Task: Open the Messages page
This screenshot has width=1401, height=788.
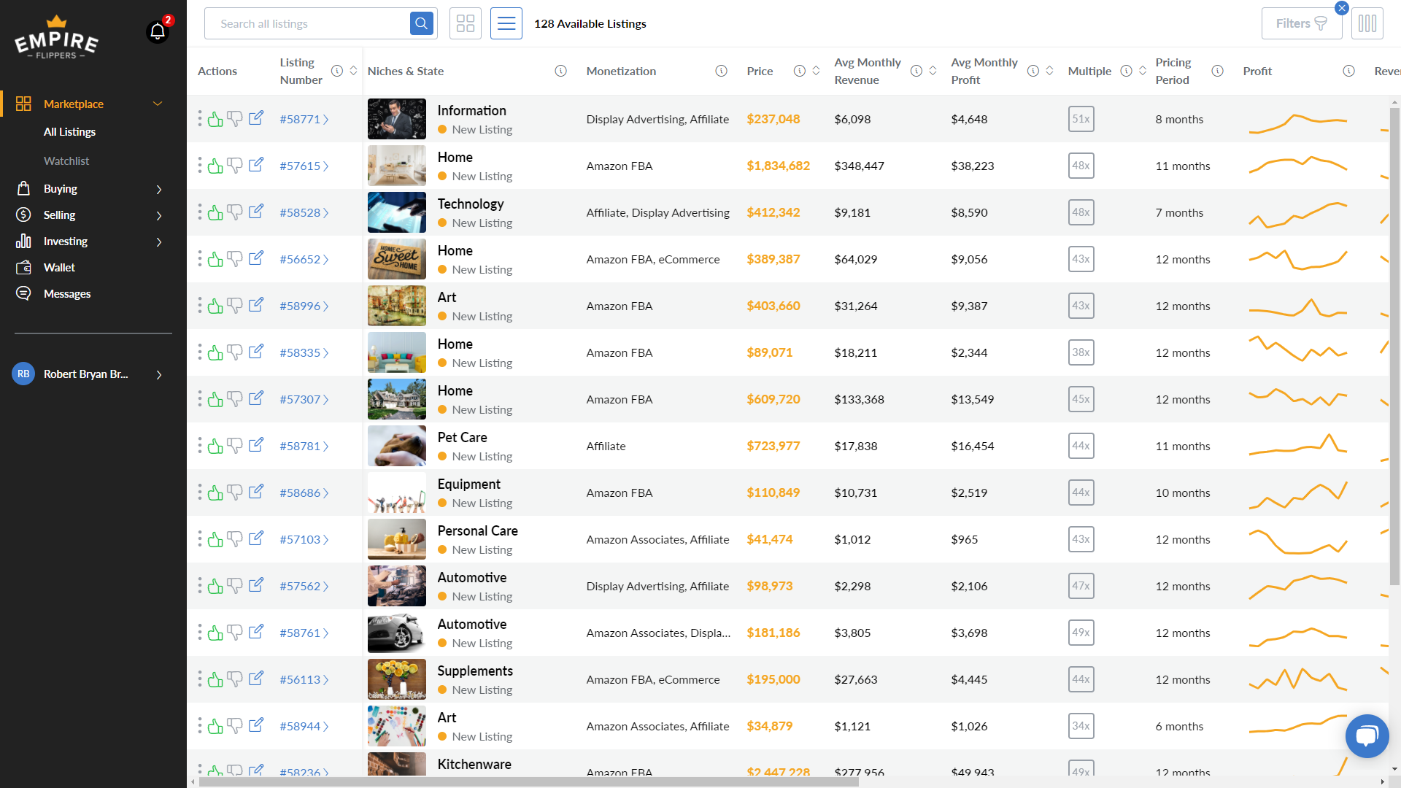Action: click(x=66, y=294)
